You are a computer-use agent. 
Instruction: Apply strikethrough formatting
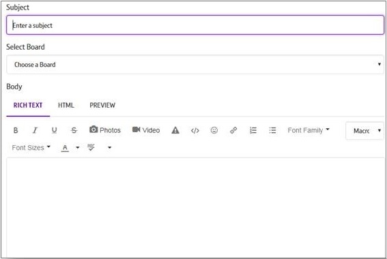point(74,130)
